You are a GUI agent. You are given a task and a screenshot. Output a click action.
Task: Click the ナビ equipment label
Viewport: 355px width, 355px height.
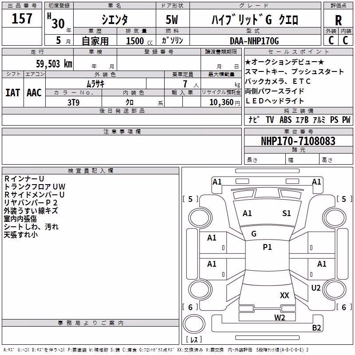(253, 119)
